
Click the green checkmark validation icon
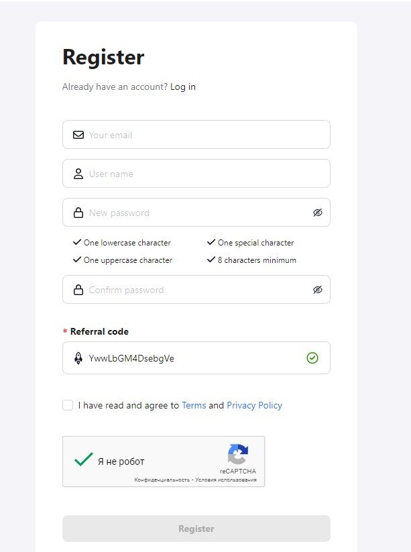coord(312,358)
